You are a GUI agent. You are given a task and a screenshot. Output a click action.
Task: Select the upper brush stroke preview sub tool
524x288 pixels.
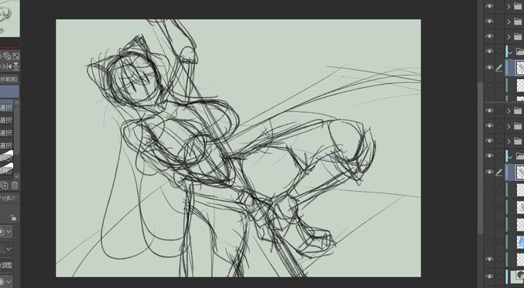[x=6, y=156]
